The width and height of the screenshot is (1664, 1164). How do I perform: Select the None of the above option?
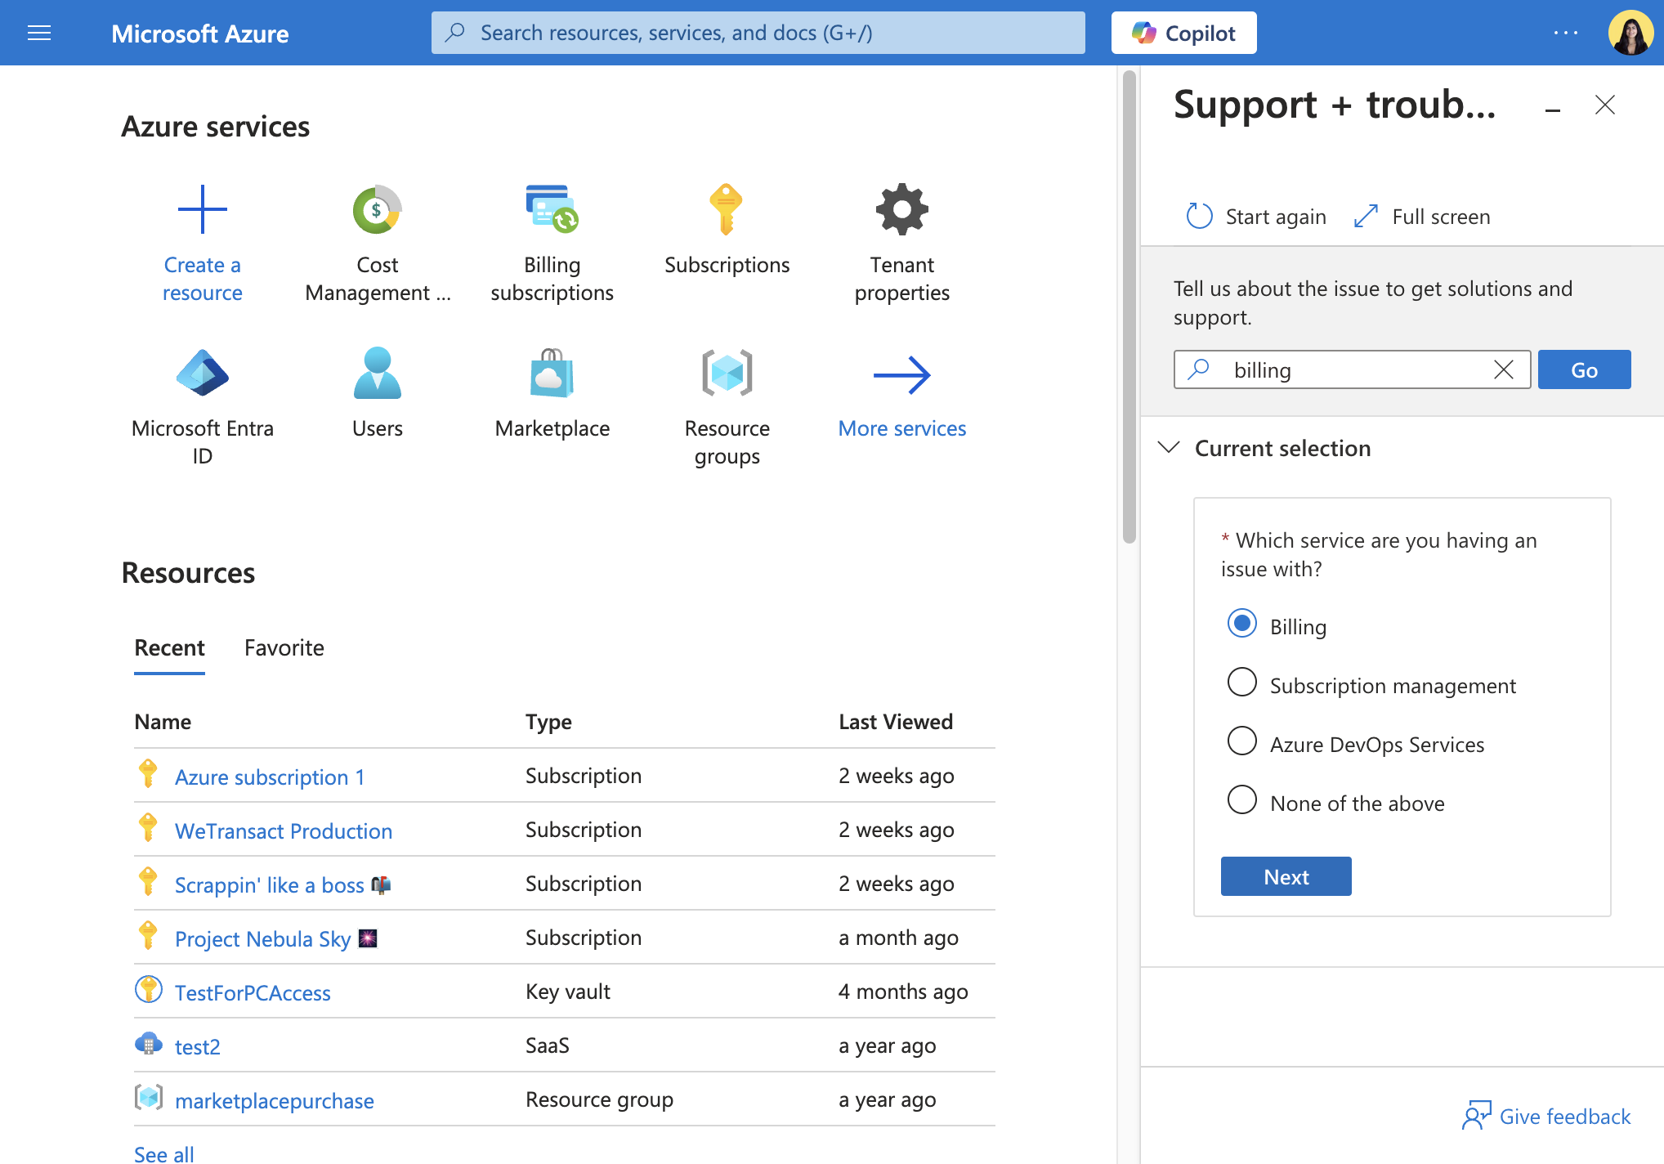tap(1241, 799)
